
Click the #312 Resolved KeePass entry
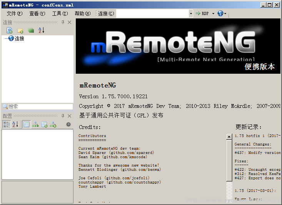pyautogui.click(x=257, y=174)
